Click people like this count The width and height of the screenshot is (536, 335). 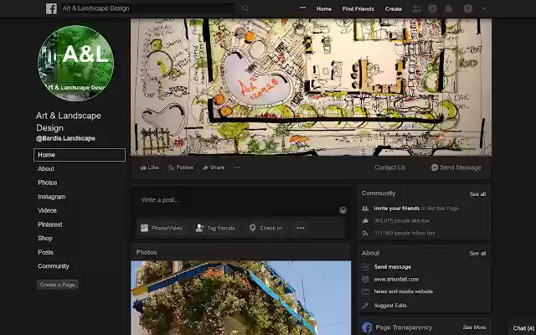(x=401, y=221)
